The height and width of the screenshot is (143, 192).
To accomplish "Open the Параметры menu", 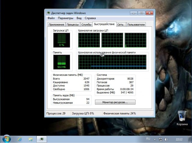I will pyautogui.click(x=65, y=18).
